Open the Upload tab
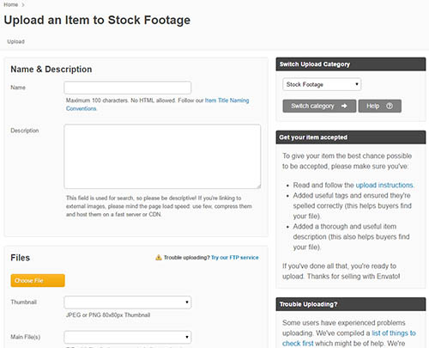The image size is (429, 348). pyautogui.click(x=15, y=41)
